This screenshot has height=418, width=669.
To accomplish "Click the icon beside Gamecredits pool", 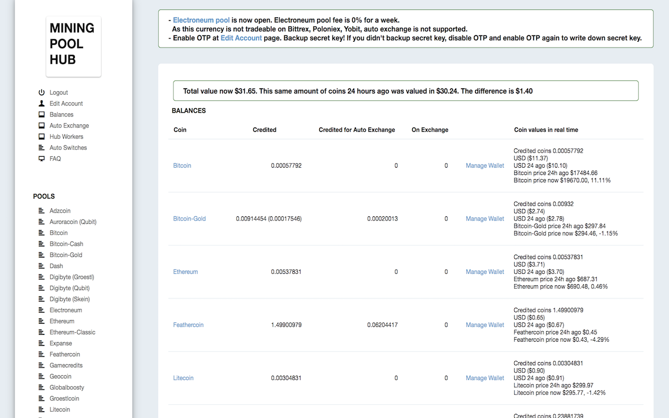I will pos(42,365).
